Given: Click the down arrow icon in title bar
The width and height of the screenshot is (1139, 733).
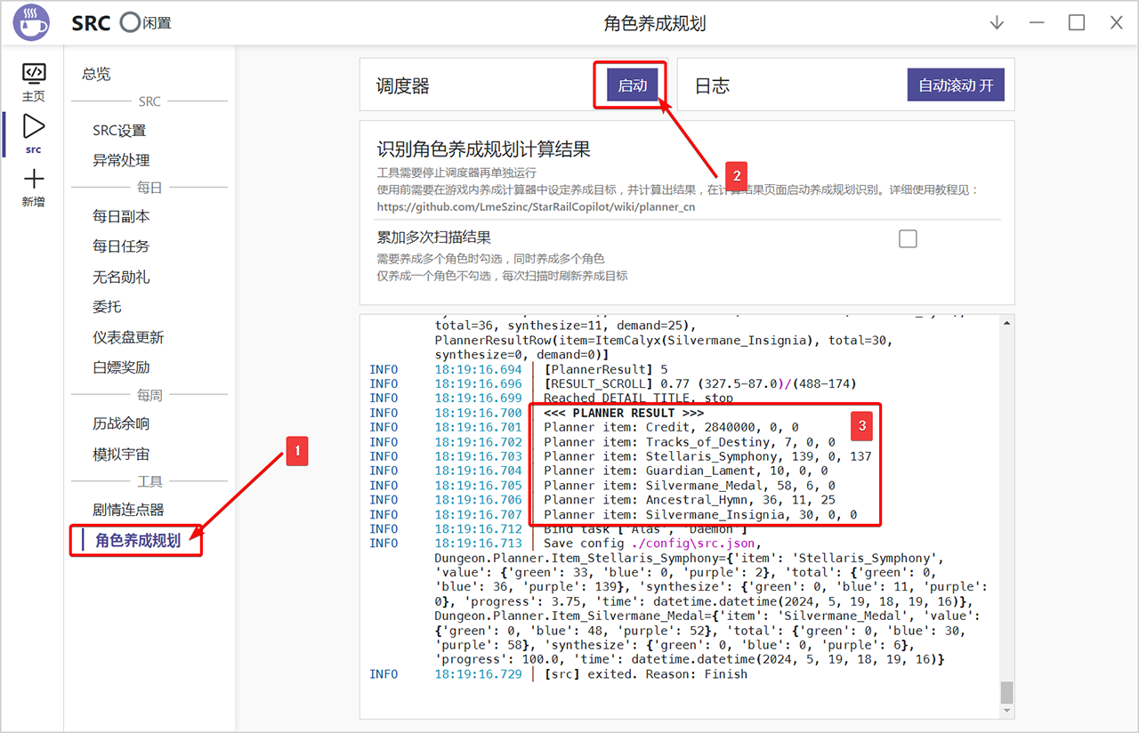Looking at the screenshot, I should 997,23.
